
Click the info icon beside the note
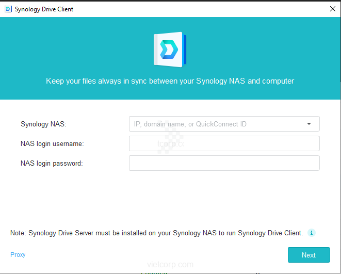click(311, 233)
